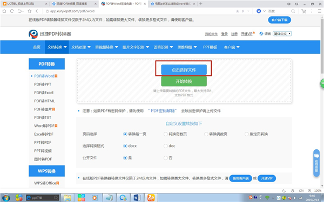This screenshot has height=202, width=324.
Task: Click taskbar search box with ppt下载
Action: pyautogui.click(x=43, y=198)
